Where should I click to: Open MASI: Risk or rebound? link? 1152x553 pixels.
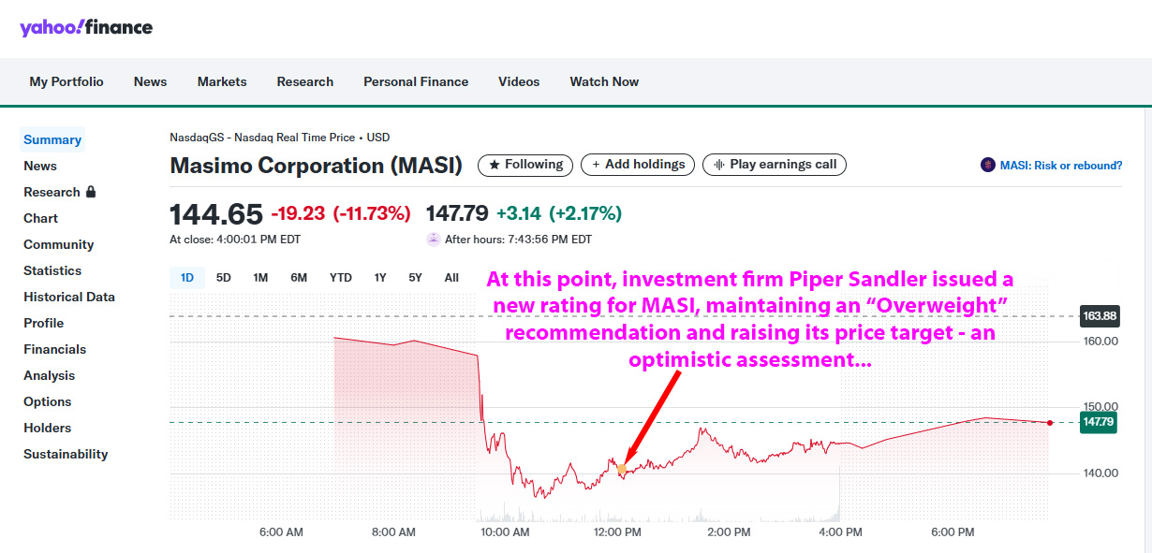tap(1060, 166)
